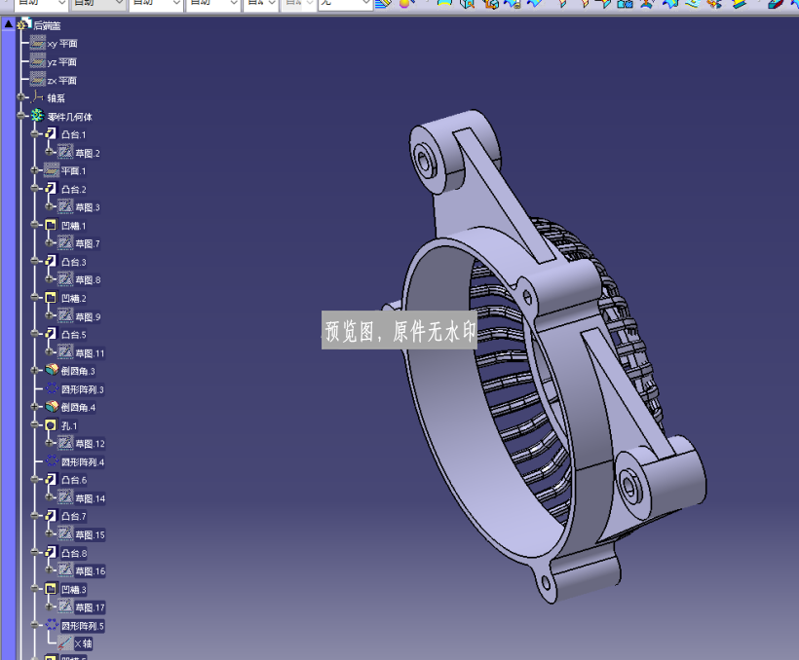Click the 后端盖 root part icon
799x660 pixels.
click(x=24, y=24)
